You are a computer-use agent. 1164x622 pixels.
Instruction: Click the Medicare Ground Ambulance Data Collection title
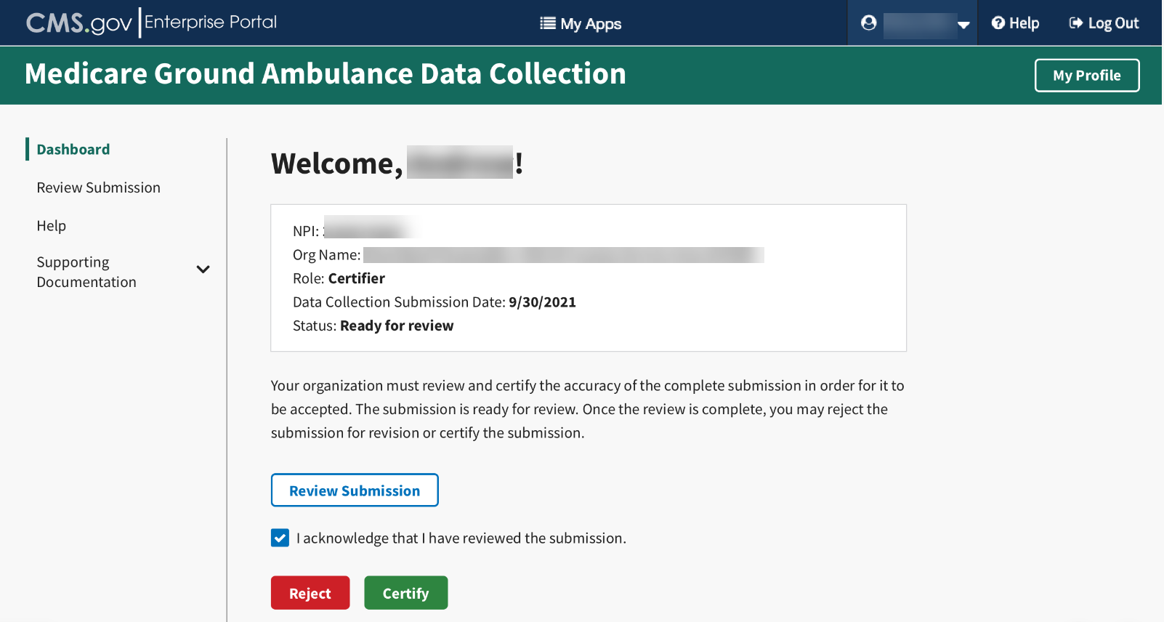click(326, 74)
